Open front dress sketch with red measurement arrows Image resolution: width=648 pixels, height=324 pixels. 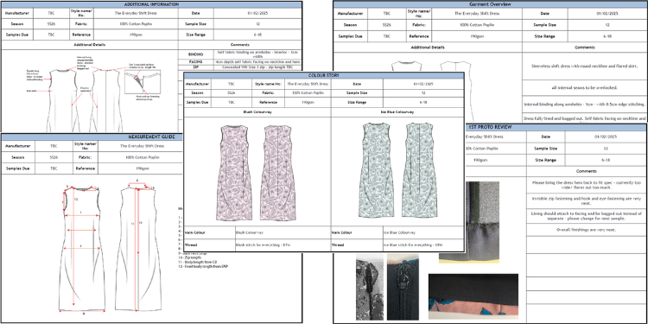coord(82,250)
